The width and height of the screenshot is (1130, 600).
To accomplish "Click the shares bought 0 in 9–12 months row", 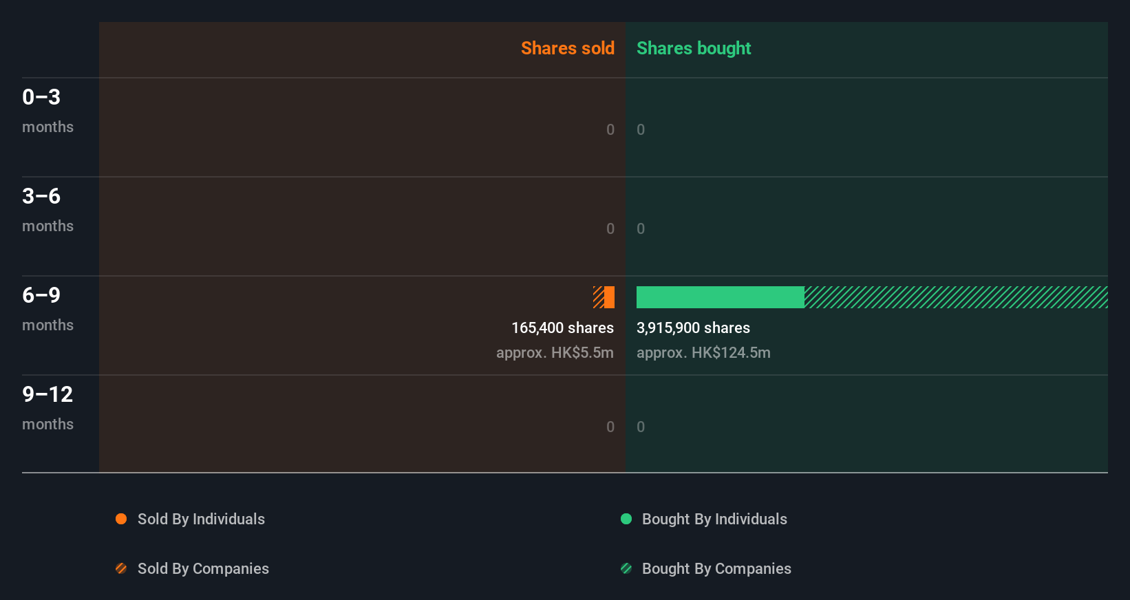I will coord(641,427).
